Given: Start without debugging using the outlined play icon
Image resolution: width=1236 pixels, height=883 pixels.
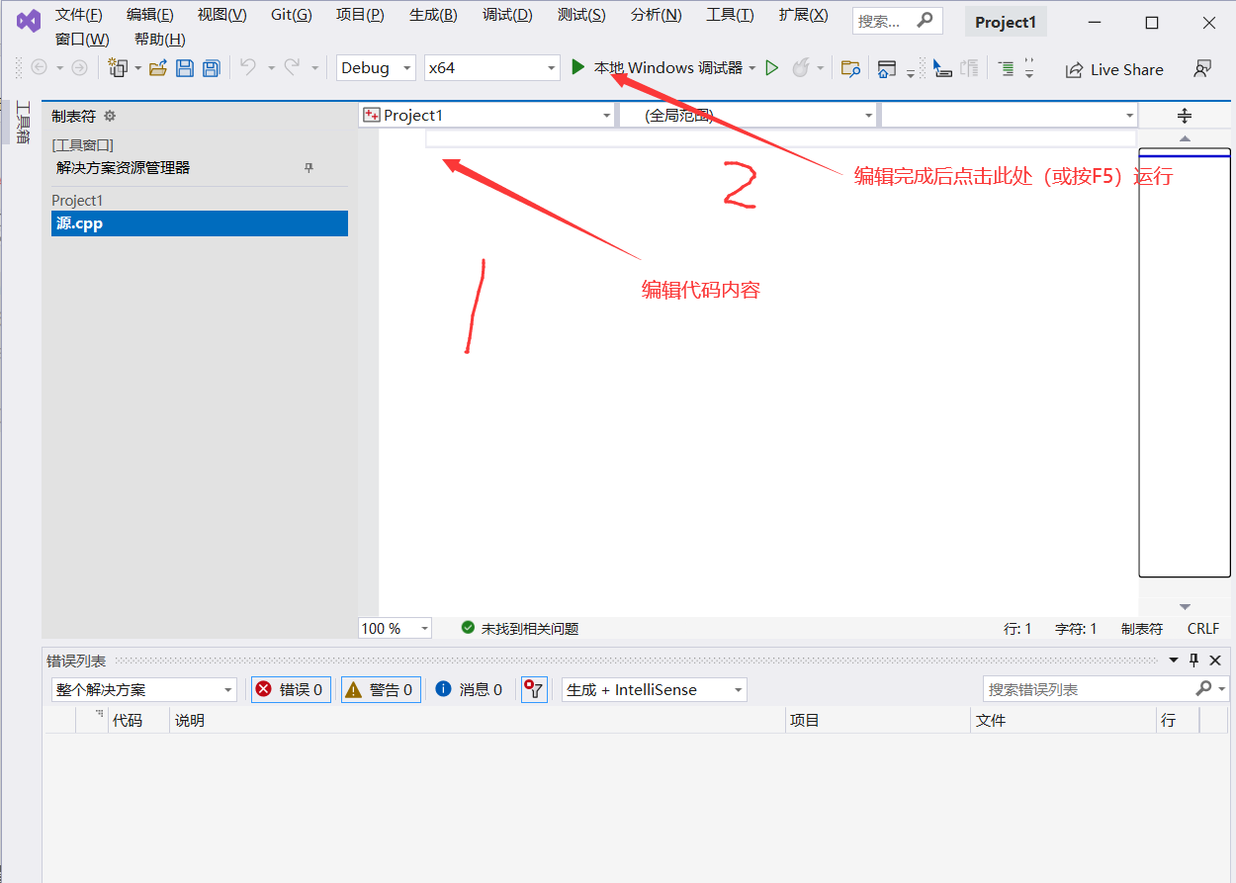Looking at the screenshot, I should [x=772, y=68].
